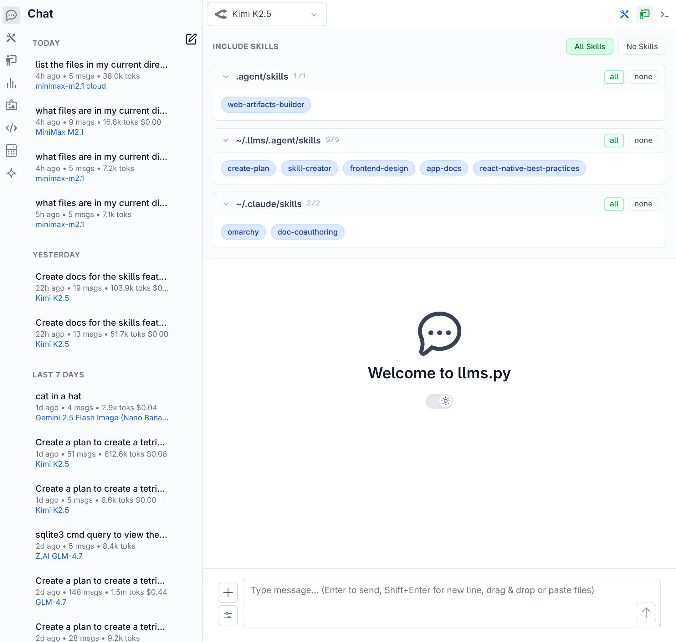Open the image gallery sidebar icon
676x642 pixels.
click(11, 105)
